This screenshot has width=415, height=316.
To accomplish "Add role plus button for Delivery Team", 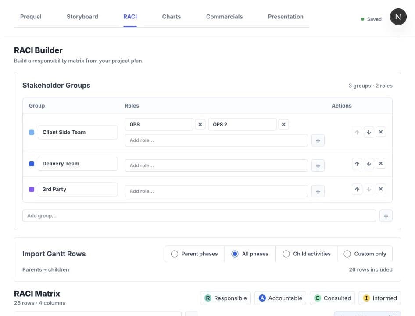I will tap(318, 165).
